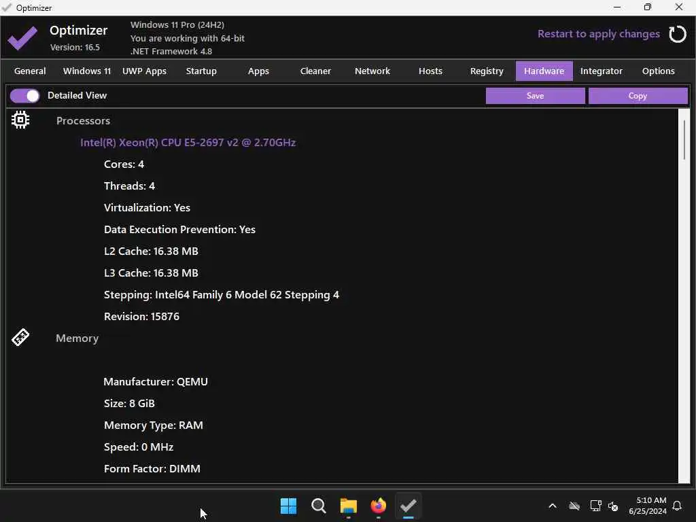This screenshot has height=522, width=696.
Task: Click the Copy button
Action: [638, 96]
